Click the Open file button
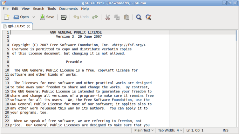The width and height of the screenshot is (239, 134). pos(21,17)
